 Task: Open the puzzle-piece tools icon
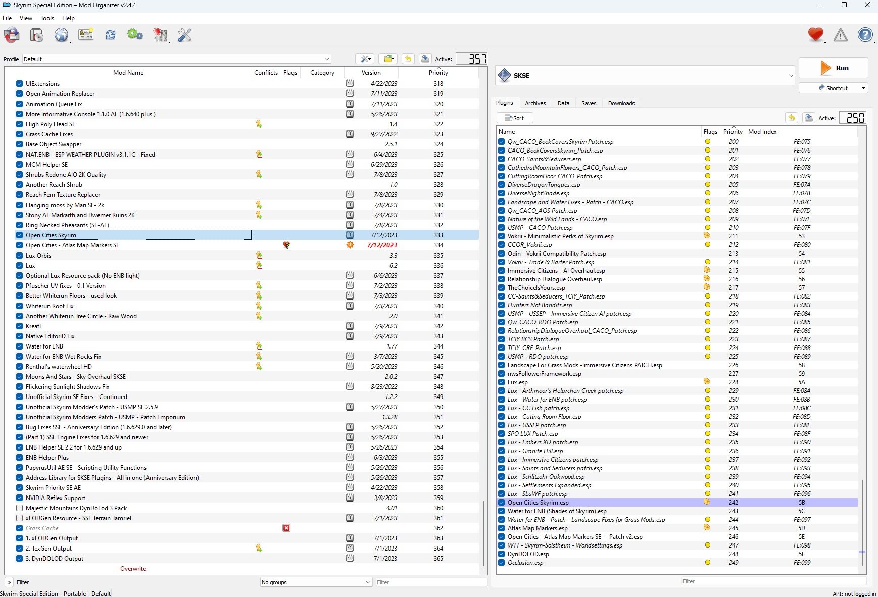pos(160,35)
